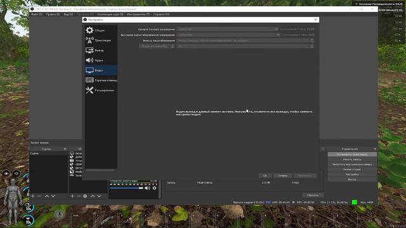The image size is (406, 228).
Task: Move source down with arrow icon
Action: click(x=99, y=196)
